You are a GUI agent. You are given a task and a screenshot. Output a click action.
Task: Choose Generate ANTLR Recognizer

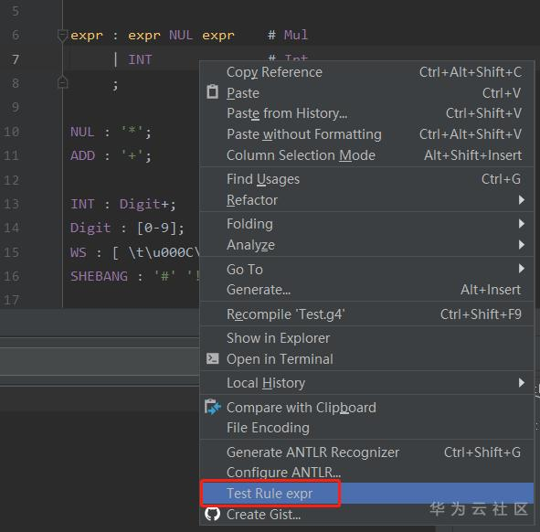click(x=366, y=452)
